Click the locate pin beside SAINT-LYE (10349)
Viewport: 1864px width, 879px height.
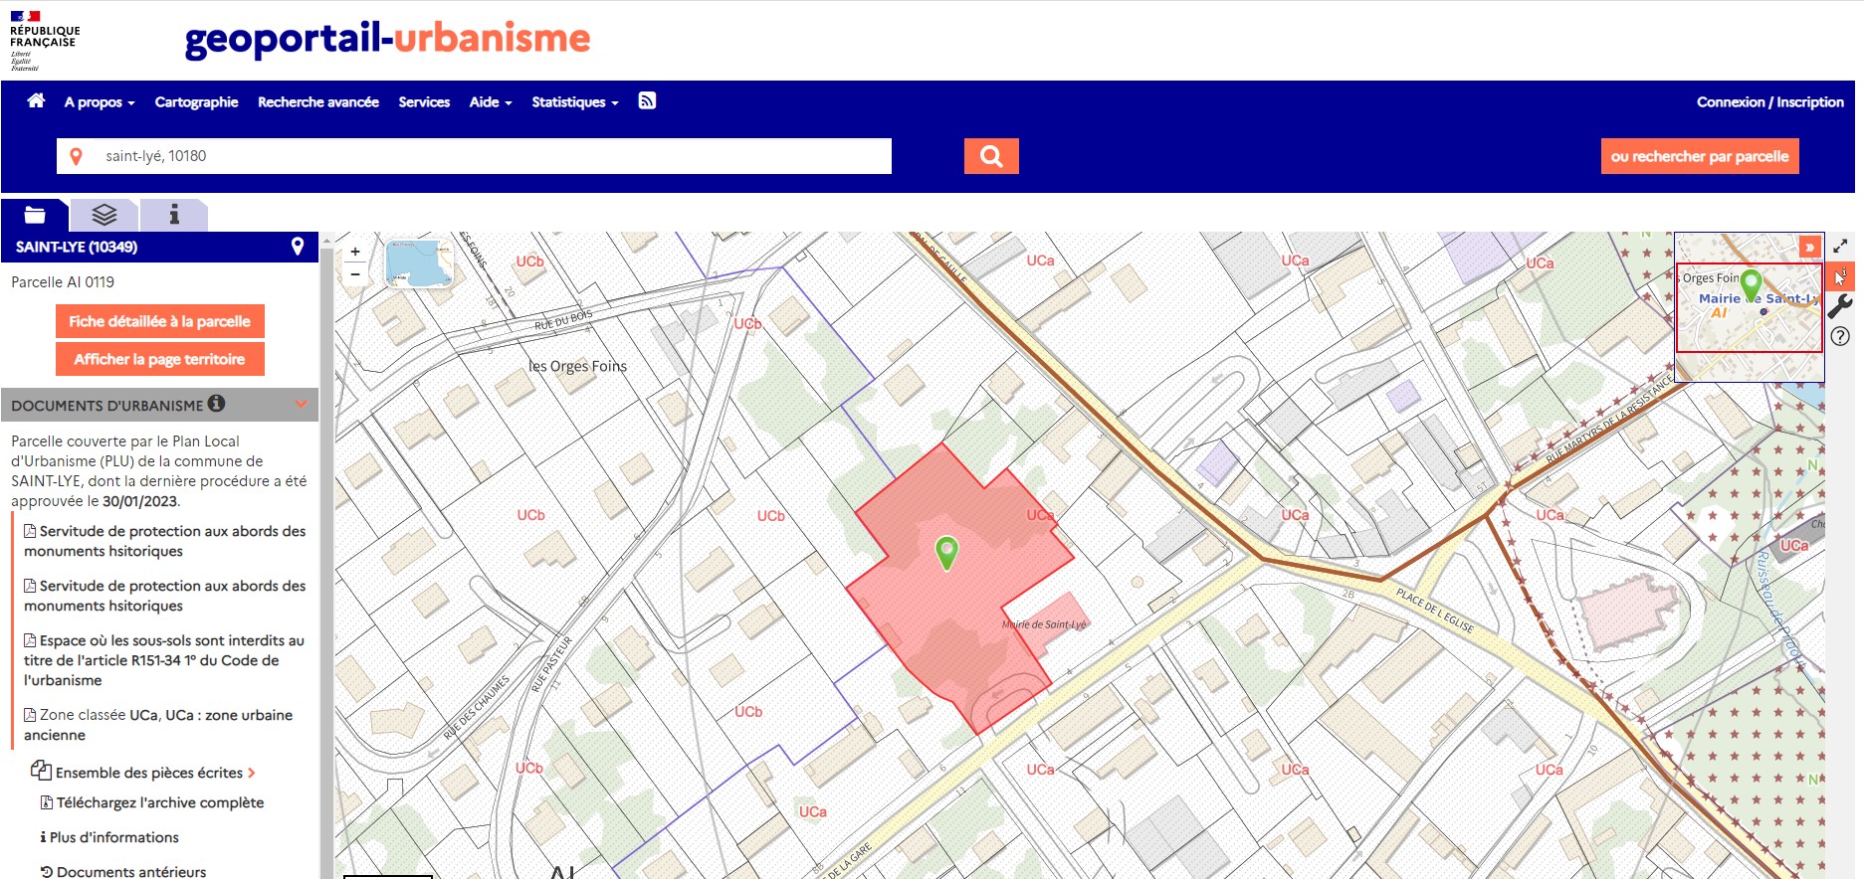[x=297, y=247]
